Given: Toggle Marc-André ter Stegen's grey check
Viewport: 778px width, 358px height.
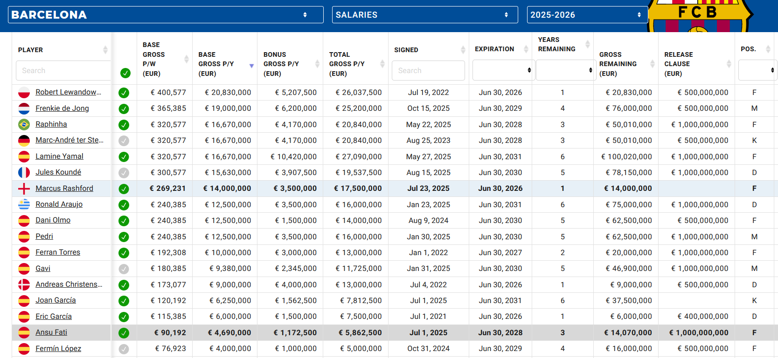Looking at the screenshot, I should (124, 141).
